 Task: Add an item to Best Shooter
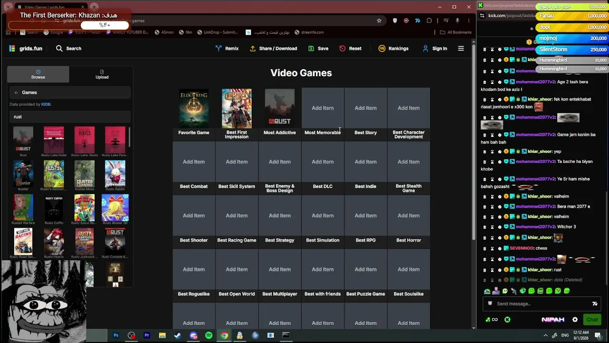pos(194,216)
